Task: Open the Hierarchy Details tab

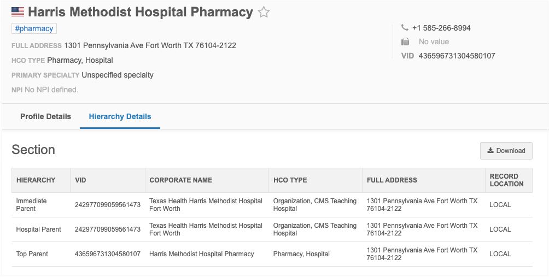Action: pos(120,116)
